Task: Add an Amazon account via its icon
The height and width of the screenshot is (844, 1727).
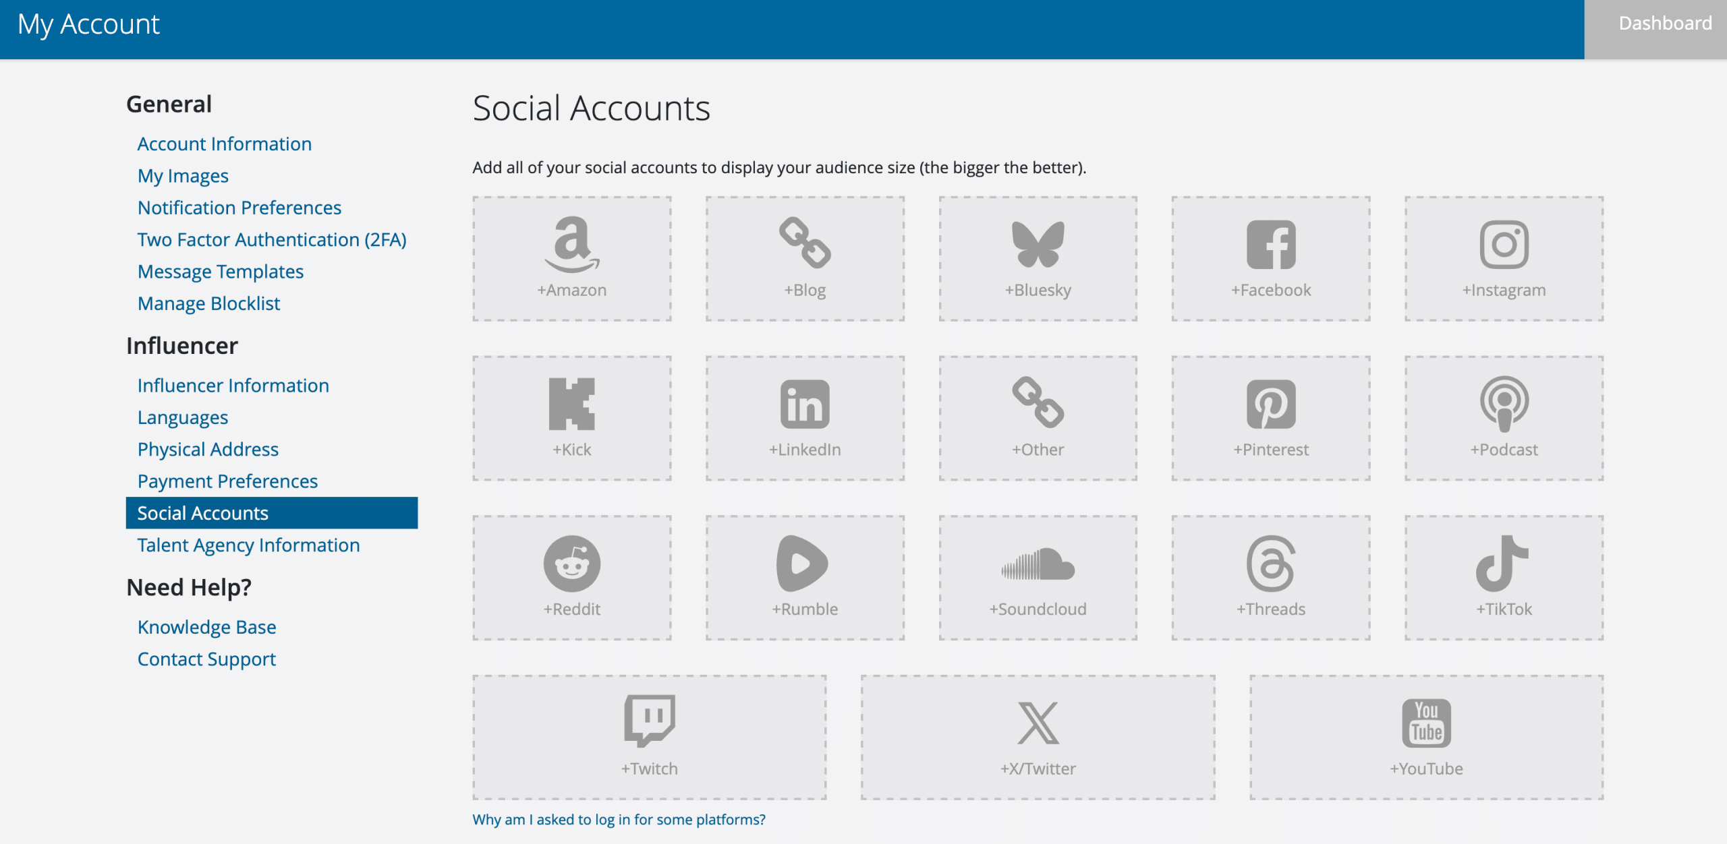Action: pyautogui.click(x=571, y=244)
